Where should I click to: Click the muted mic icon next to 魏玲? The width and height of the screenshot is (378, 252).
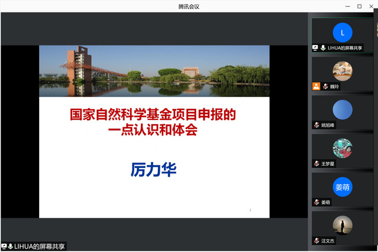pos(325,86)
